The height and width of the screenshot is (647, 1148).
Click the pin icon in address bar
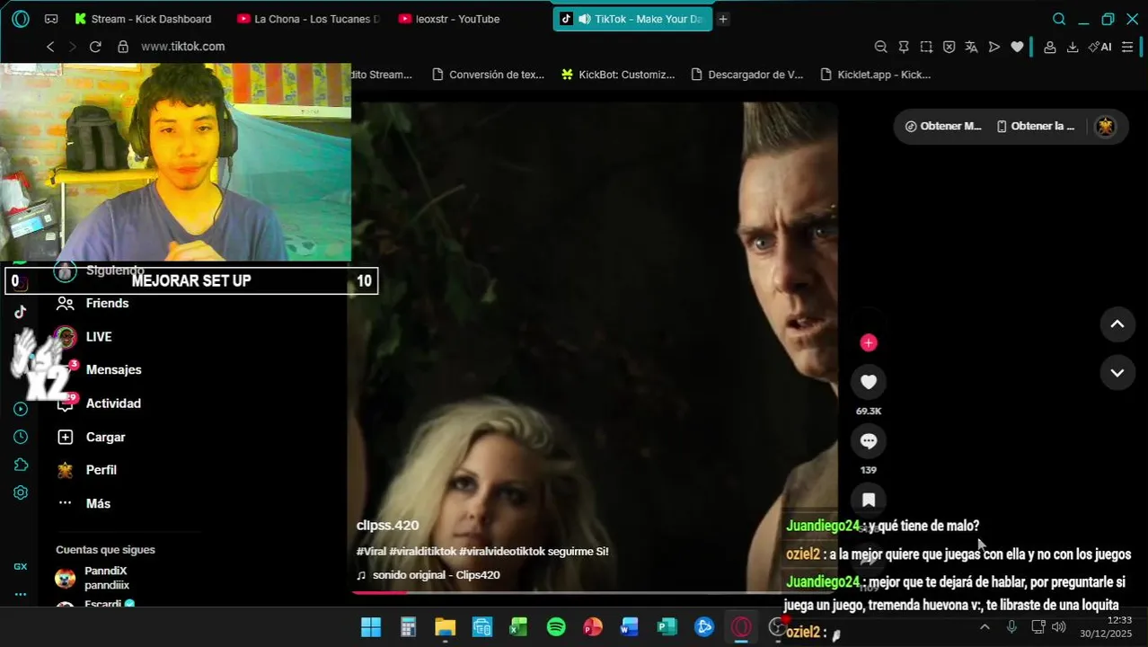(x=904, y=47)
